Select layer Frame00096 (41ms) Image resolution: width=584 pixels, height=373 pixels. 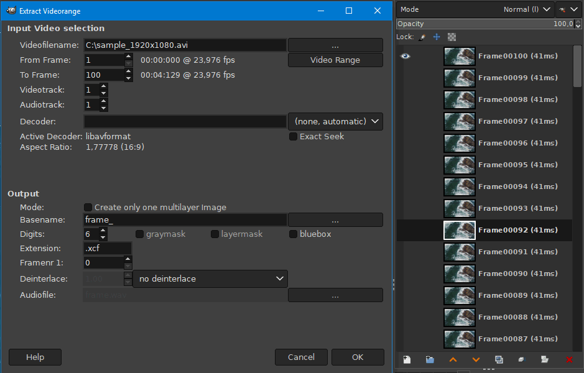(484, 144)
